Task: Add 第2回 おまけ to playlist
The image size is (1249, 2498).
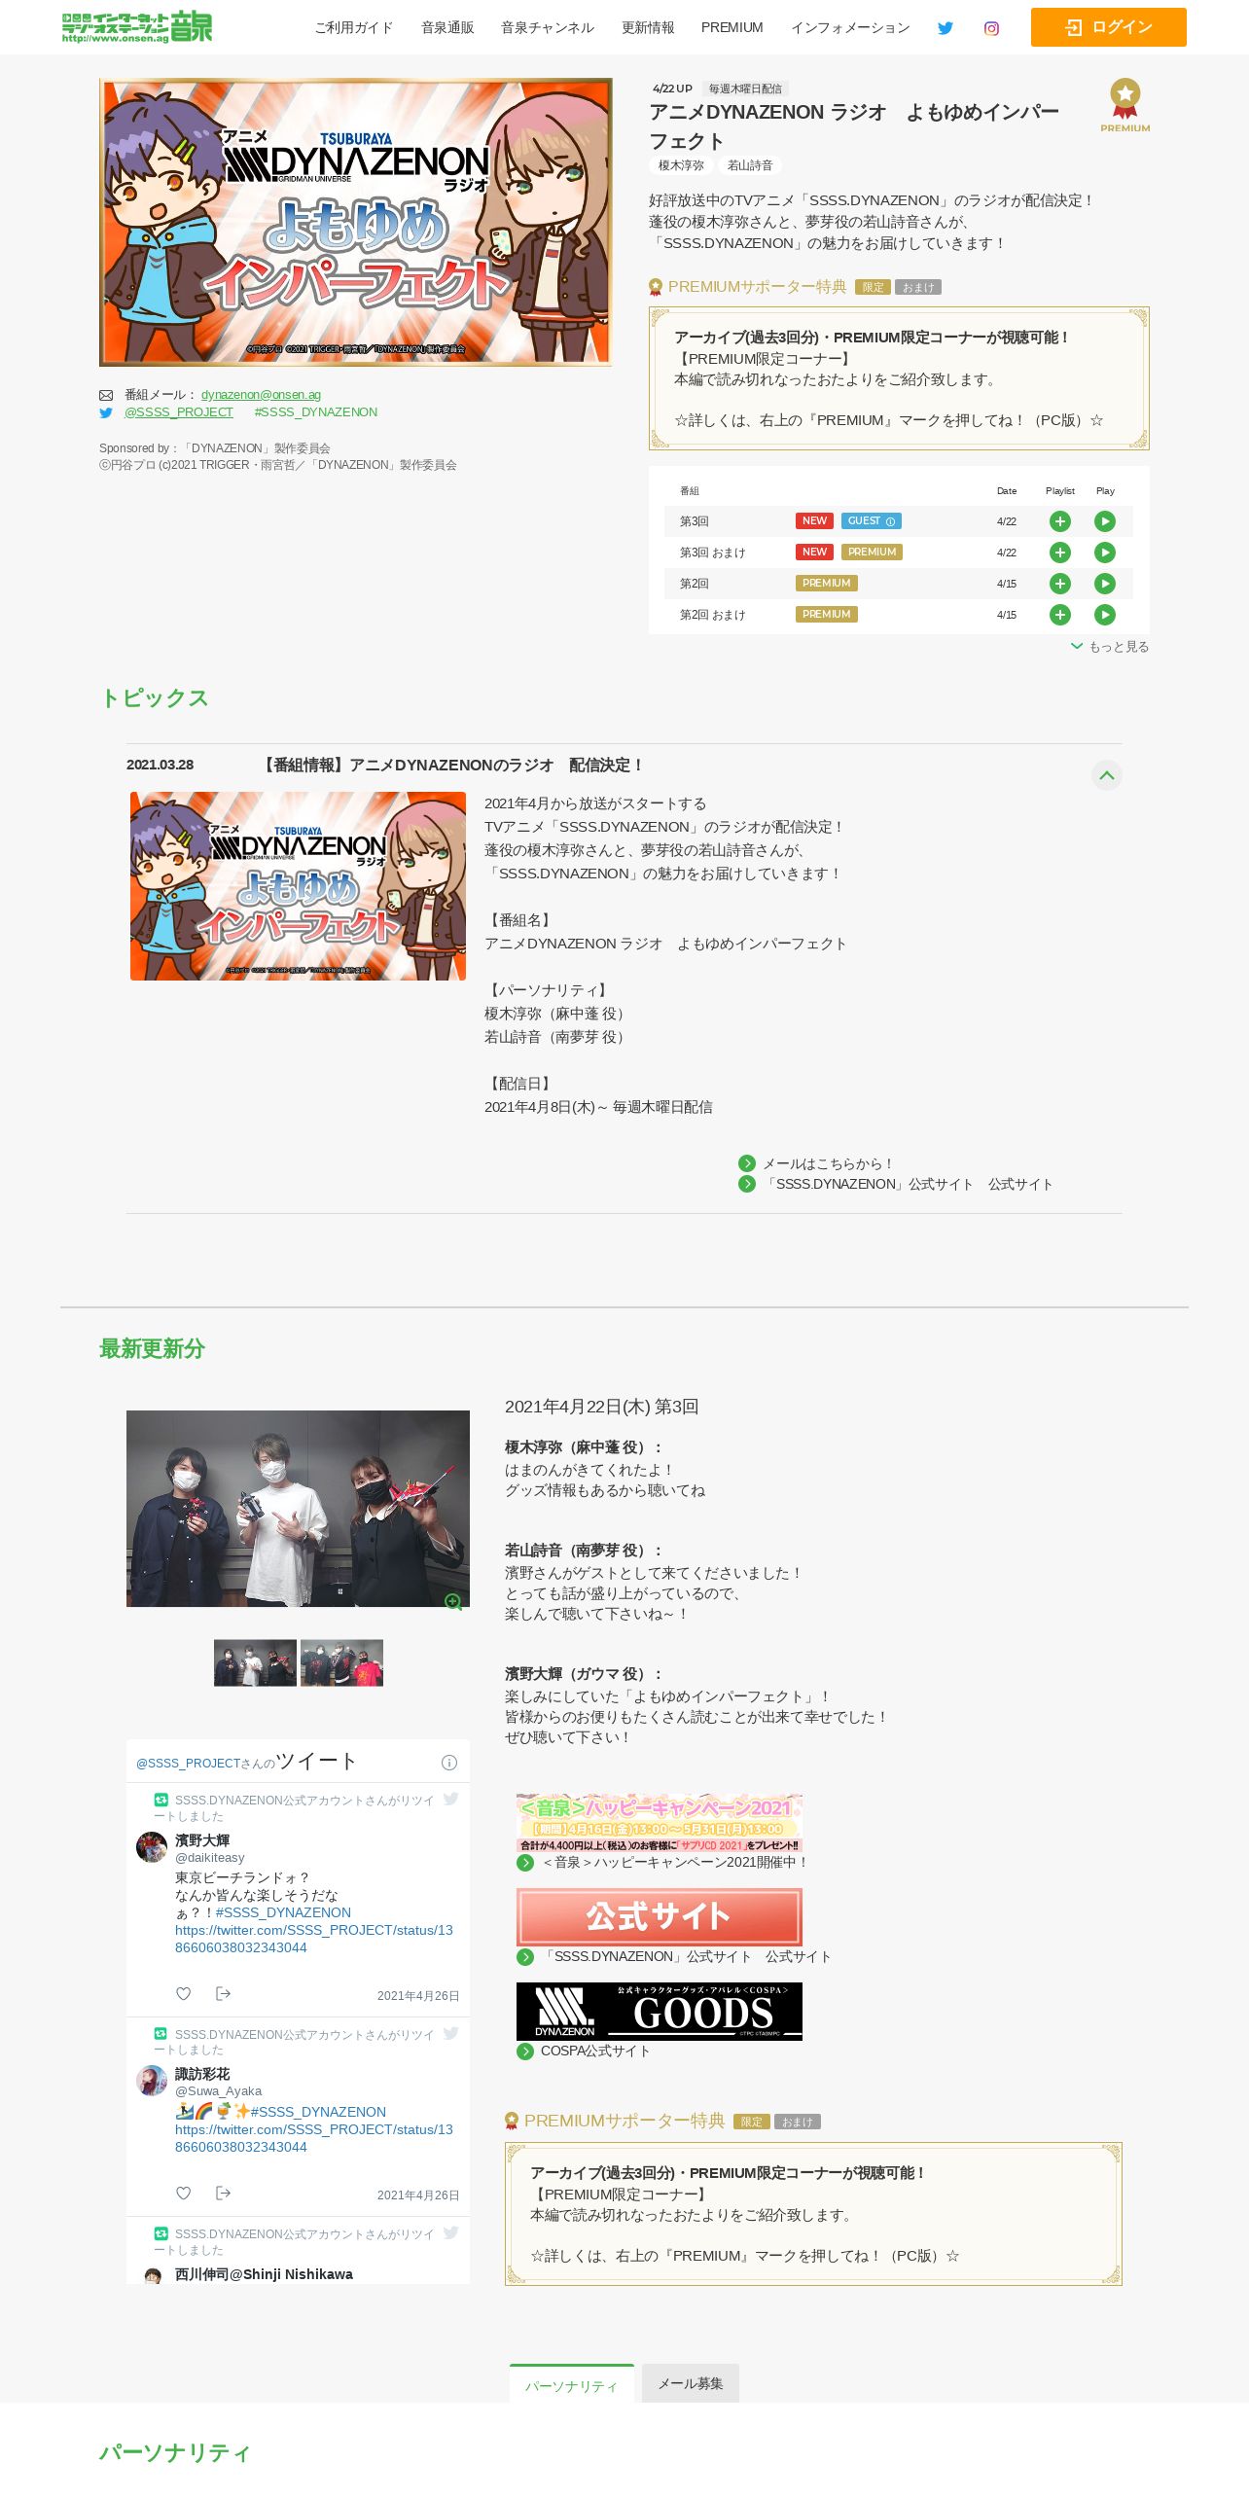Action: 1060,615
